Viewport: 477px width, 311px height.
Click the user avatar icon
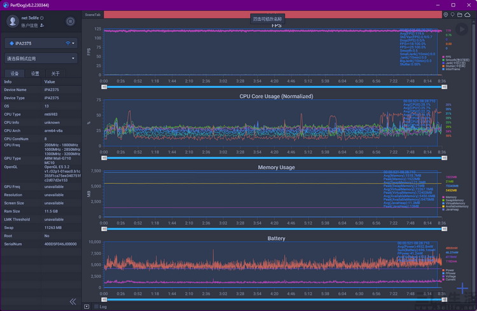click(x=13, y=21)
